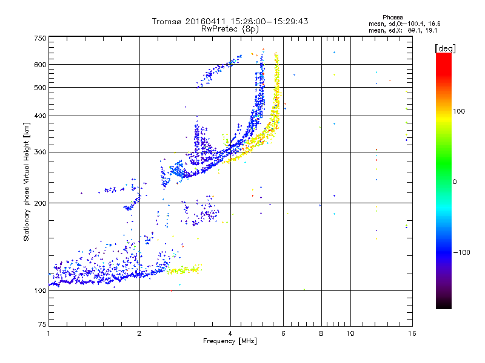Click the y-axis tick label "300"

40,152
